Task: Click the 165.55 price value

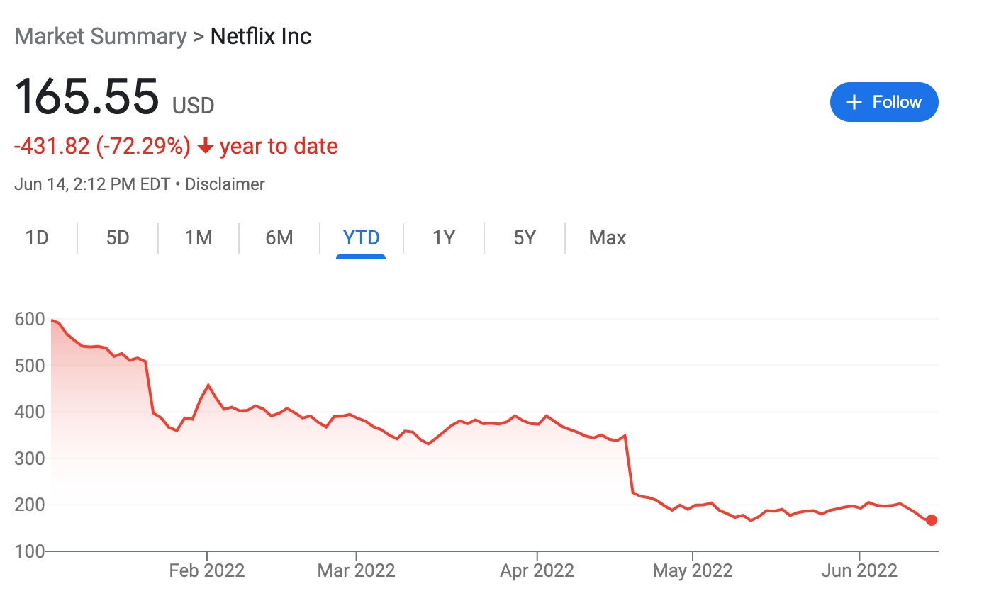Action: [x=86, y=96]
